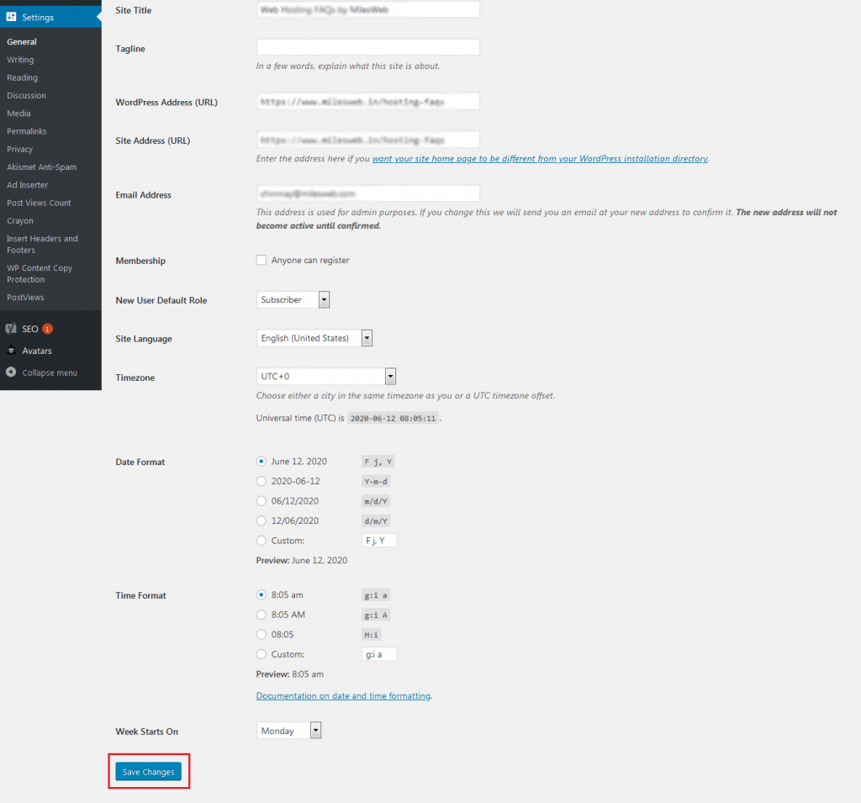
Task: Choose the 08:05 time format option
Action: pos(260,634)
